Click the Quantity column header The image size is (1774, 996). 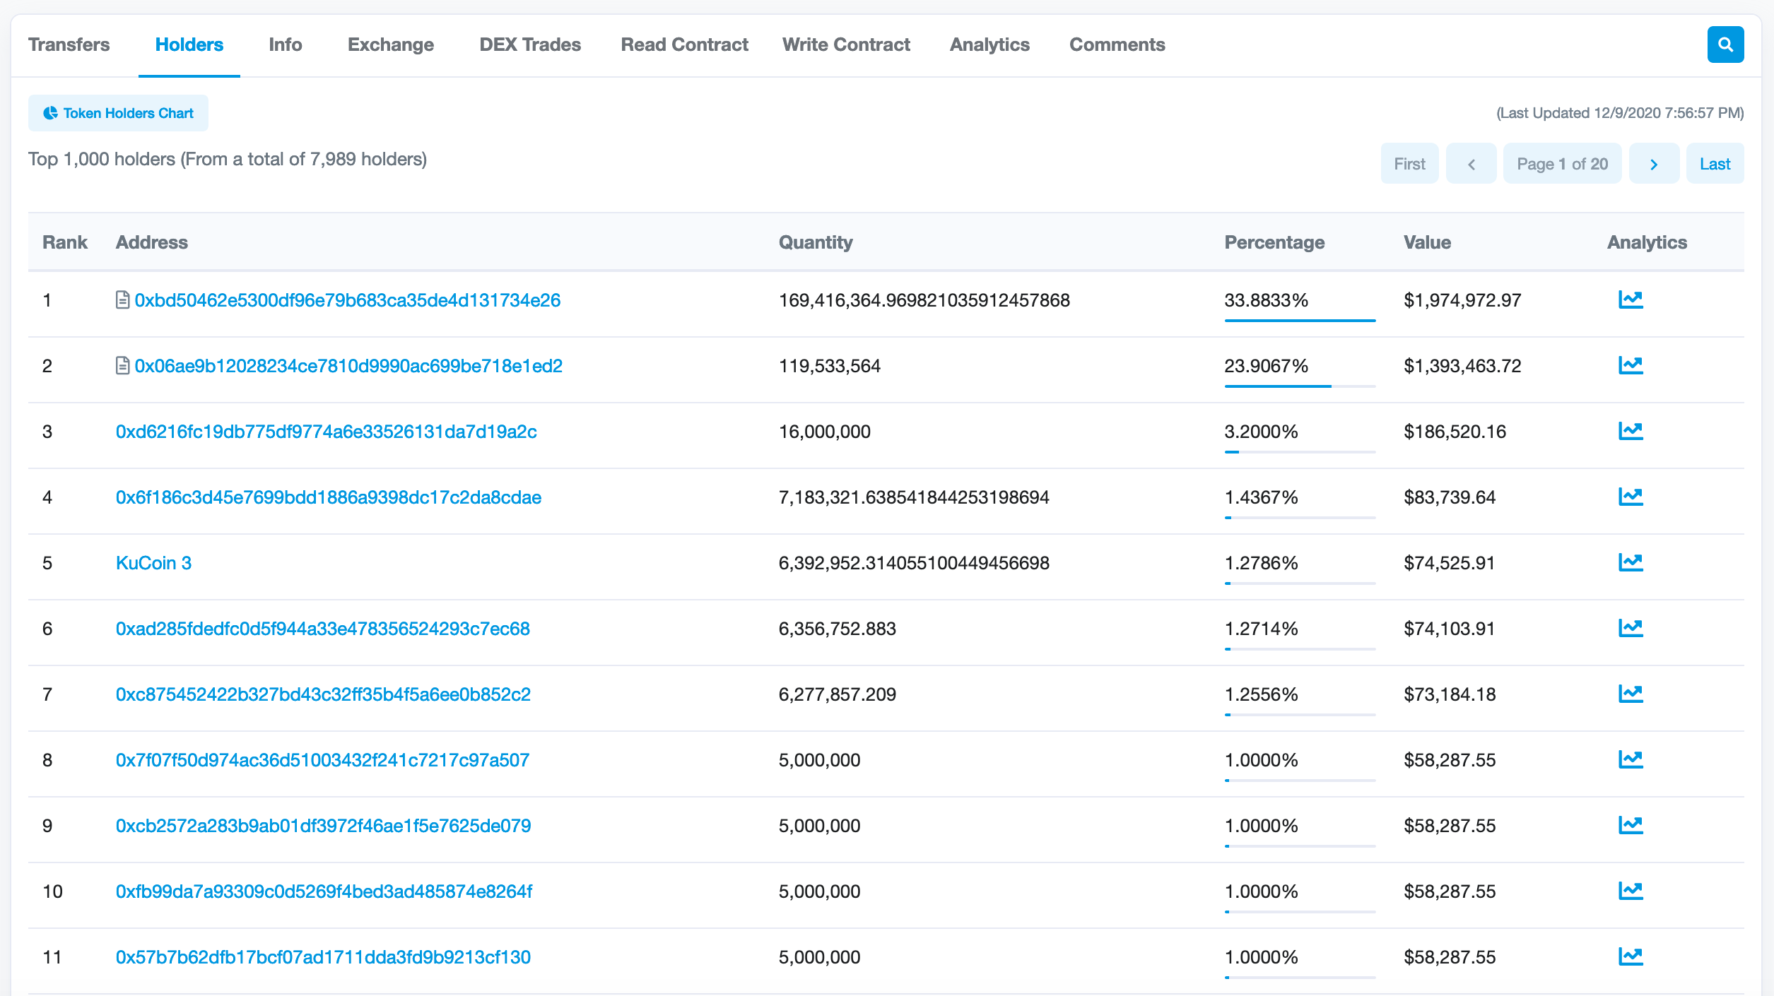coord(816,242)
